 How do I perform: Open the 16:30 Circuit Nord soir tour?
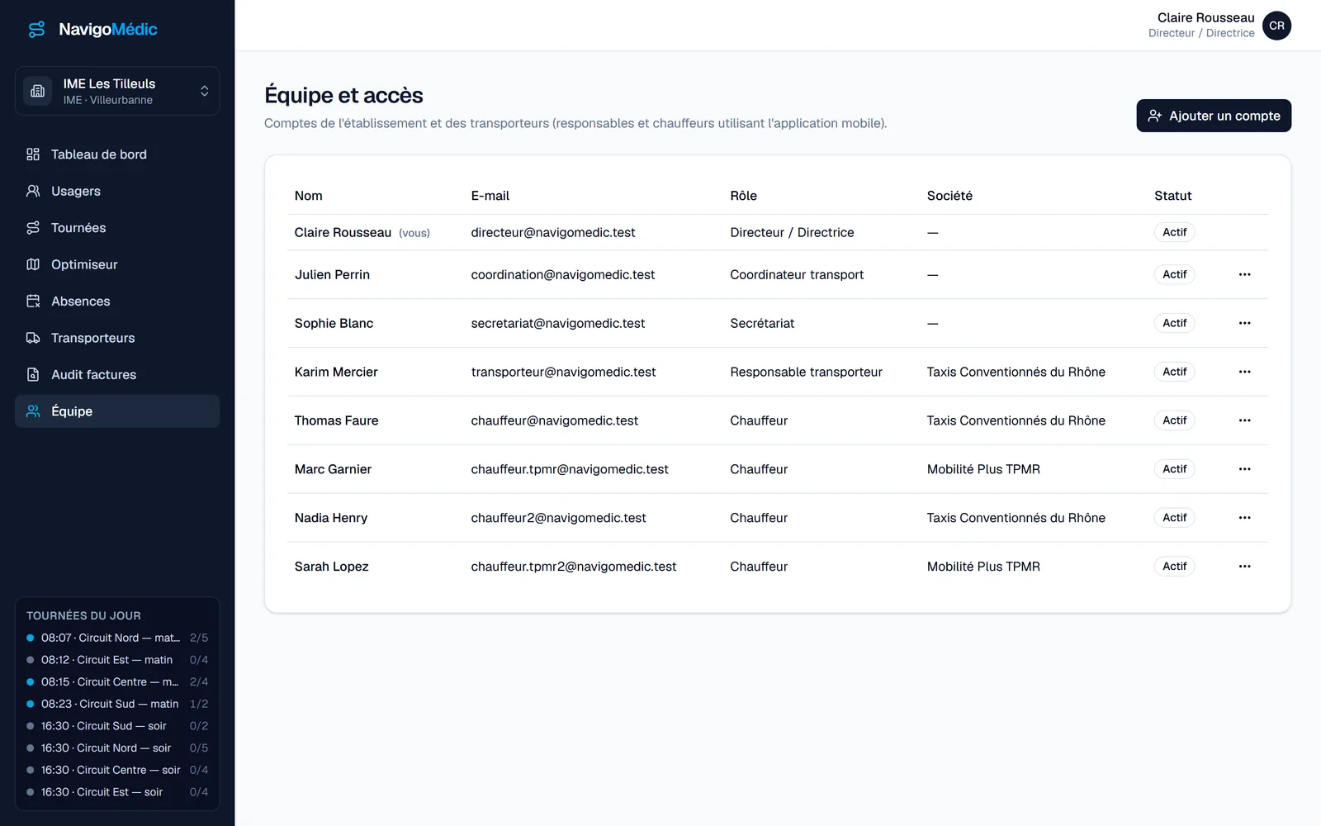(117, 748)
